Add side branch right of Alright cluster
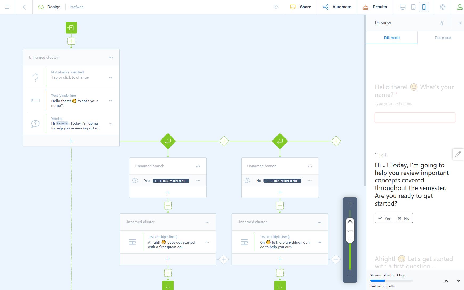The width and height of the screenshot is (464, 290). pyautogui.click(x=224, y=259)
